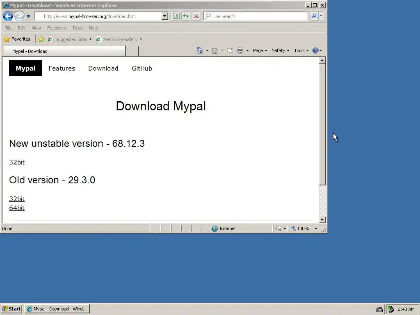420x315 pixels.
Task: Expand the Print dropdown arrow
Action: tap(247, 50)
